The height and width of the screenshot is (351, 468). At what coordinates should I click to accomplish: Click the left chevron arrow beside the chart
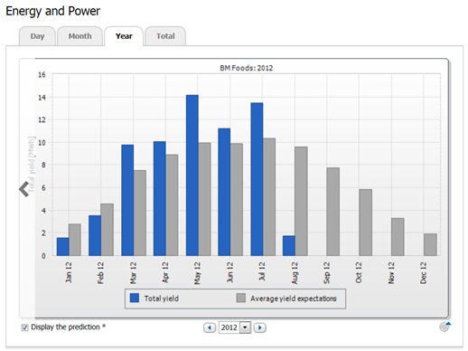click(24, 189)
